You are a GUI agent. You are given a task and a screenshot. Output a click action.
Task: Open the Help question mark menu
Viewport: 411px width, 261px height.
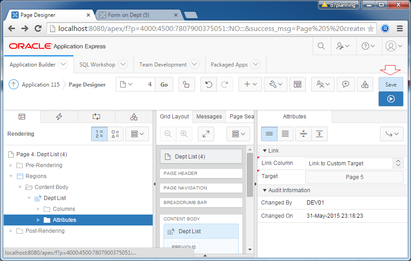pos(368,46)
